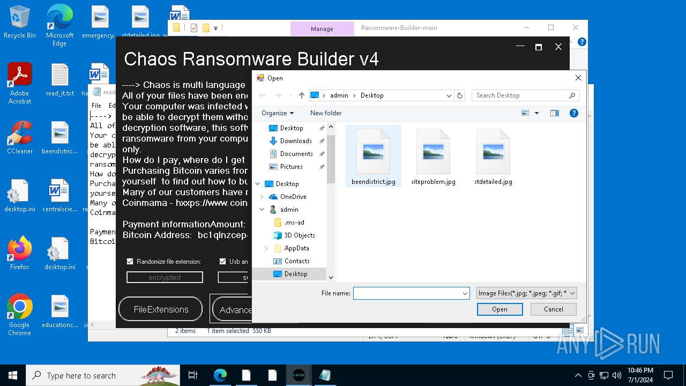Expand the OneDrive tree node
686x386 pixels.
coord(262,197)
